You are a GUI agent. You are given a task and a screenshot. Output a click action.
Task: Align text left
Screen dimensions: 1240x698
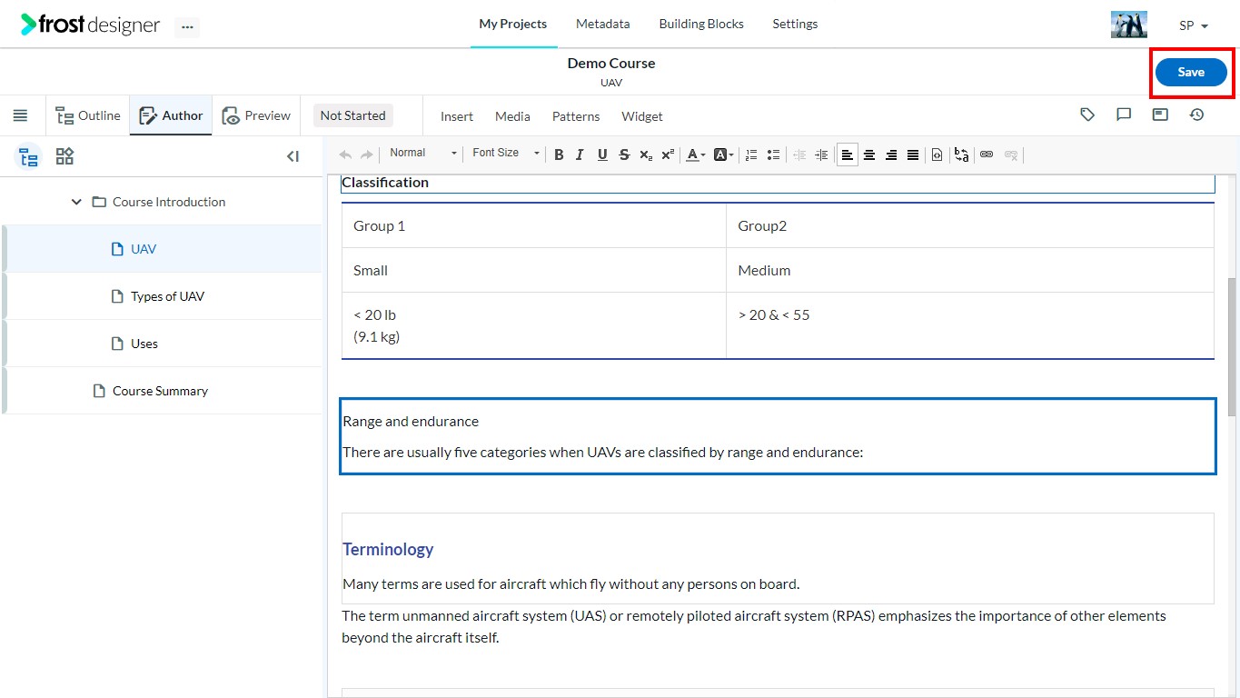point(848,155)
